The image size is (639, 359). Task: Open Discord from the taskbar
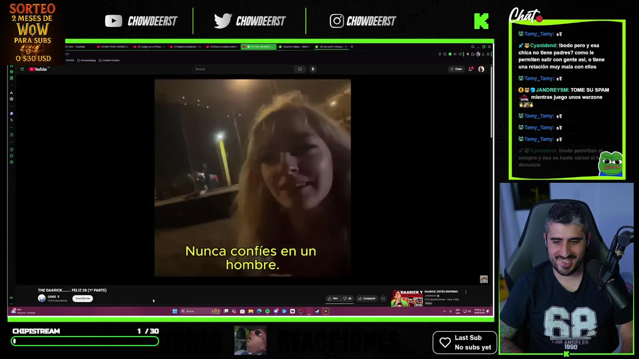(276, 312)
